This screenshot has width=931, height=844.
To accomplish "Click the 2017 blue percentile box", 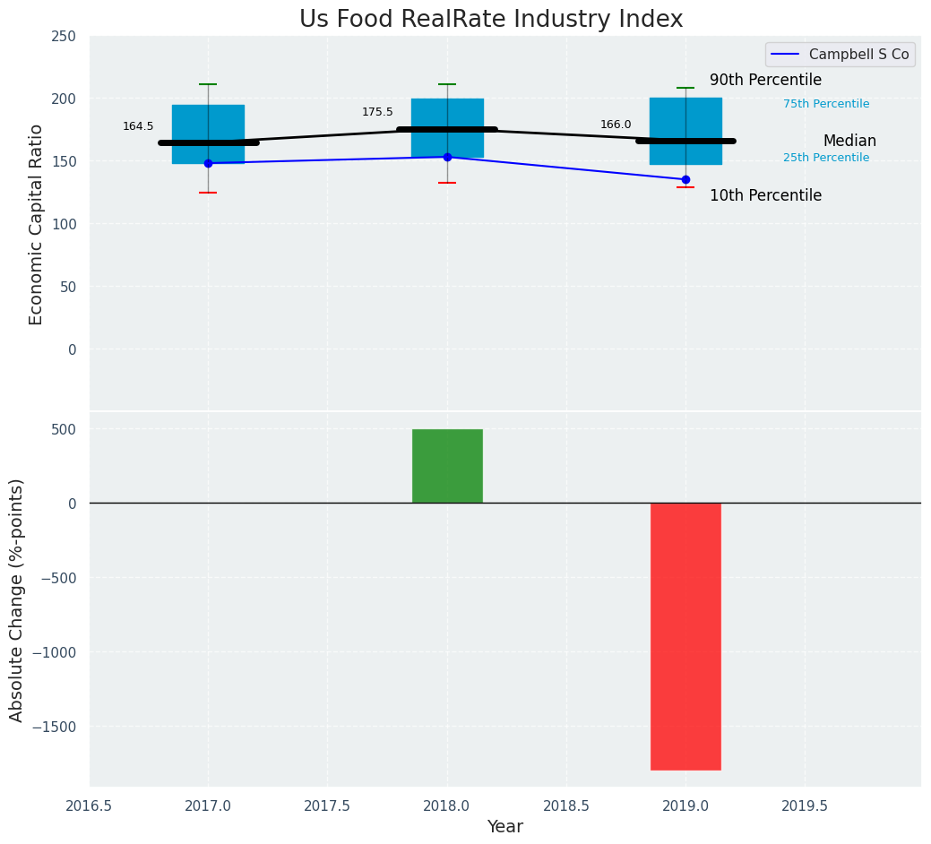I will 208,123.
